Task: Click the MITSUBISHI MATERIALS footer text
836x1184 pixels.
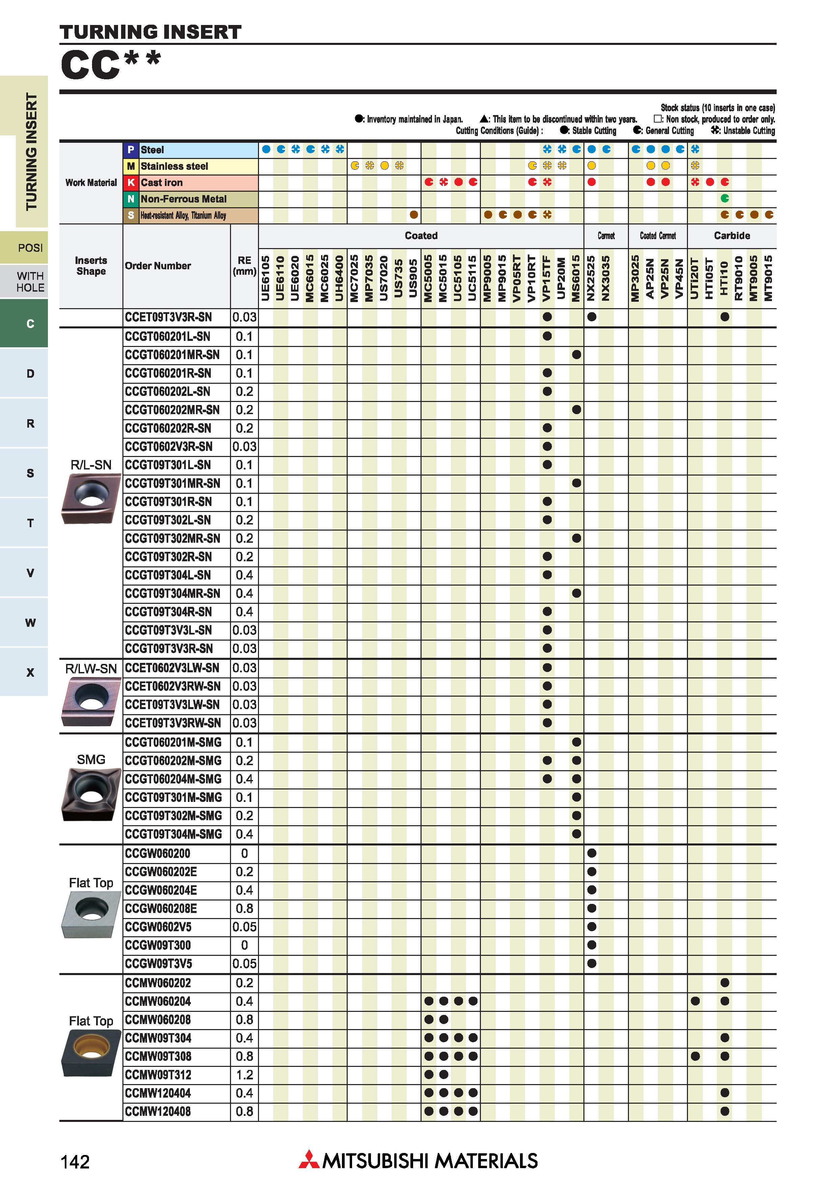Action: tap(430, 1161)
